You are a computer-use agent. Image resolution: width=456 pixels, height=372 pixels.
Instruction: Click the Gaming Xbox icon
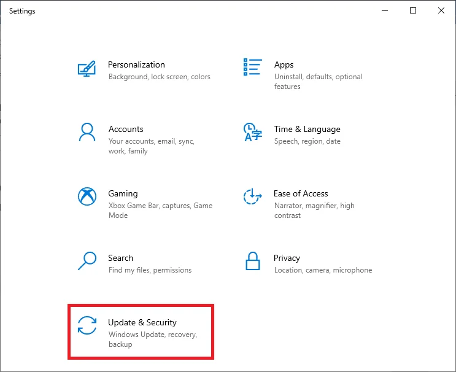(x=87, y=196)
